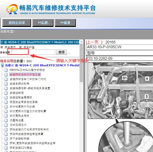The width and height of the screenshot is (153, 152).
Task: Open the C 级-W204 model selection list
Action: (x=40, y=42)
